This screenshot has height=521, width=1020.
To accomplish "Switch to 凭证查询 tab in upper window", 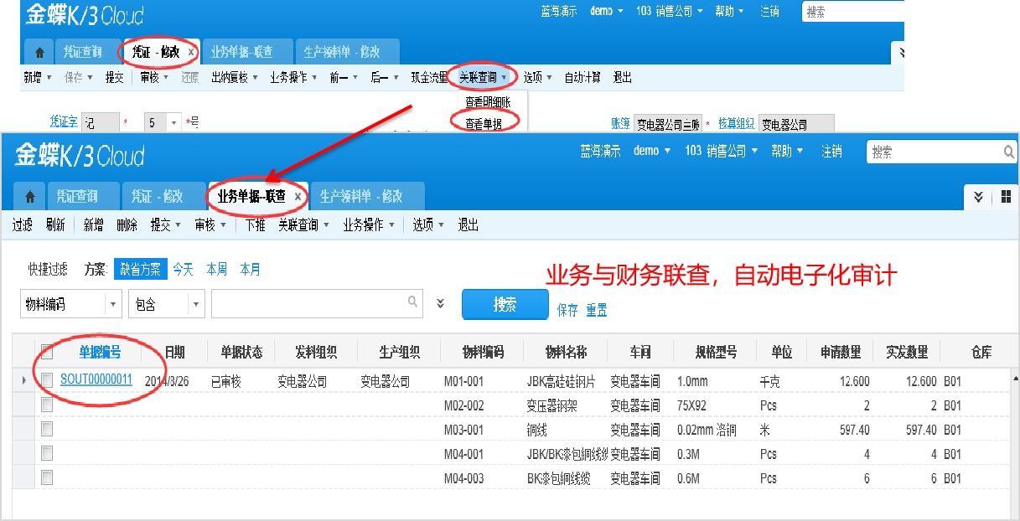I will tap(83, 52).
